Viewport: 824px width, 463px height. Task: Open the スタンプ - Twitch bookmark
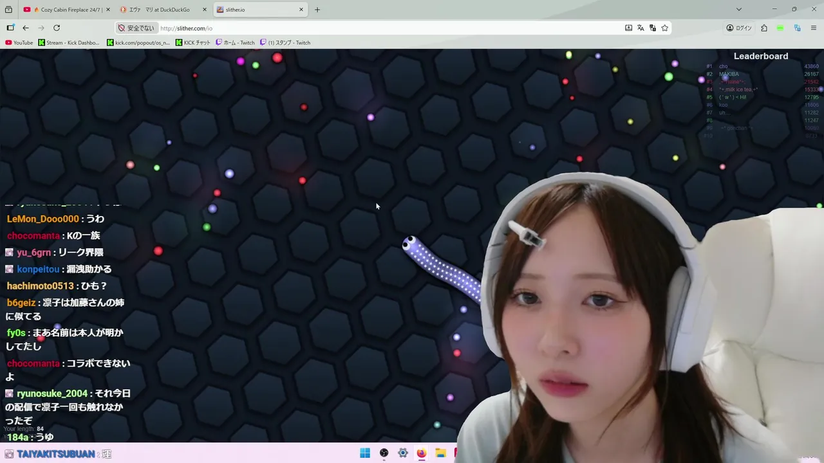(285, 42)
